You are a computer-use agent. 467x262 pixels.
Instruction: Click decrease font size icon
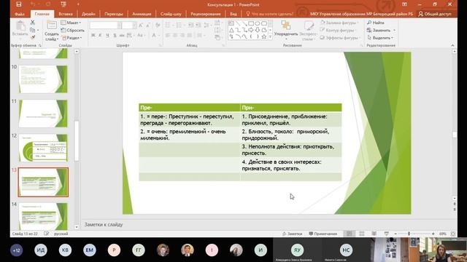147,25
